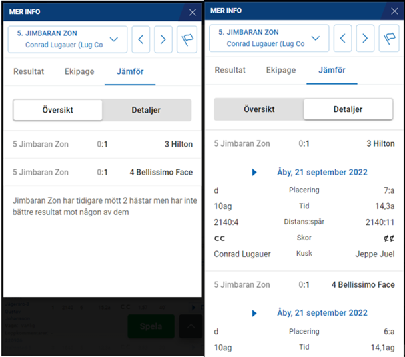The height and width of the screenshot is (357, 405).
Task: Close the left MER INFO panel
Action: click(x=192, y=12)
